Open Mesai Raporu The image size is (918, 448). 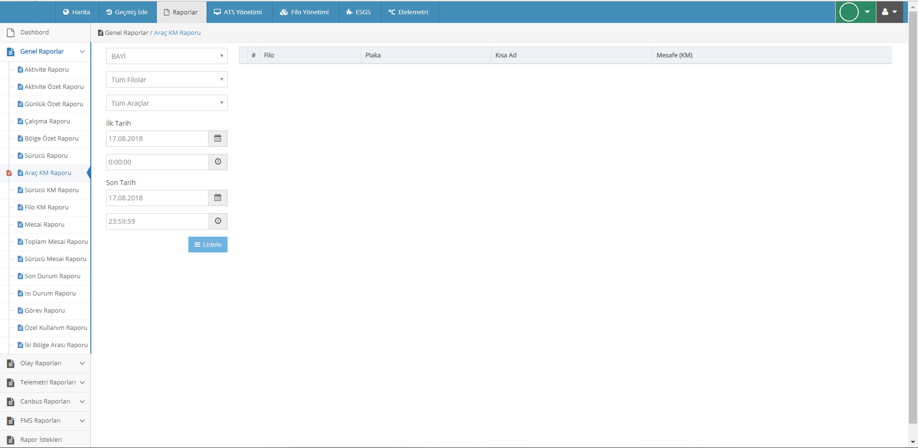point(44,225)
